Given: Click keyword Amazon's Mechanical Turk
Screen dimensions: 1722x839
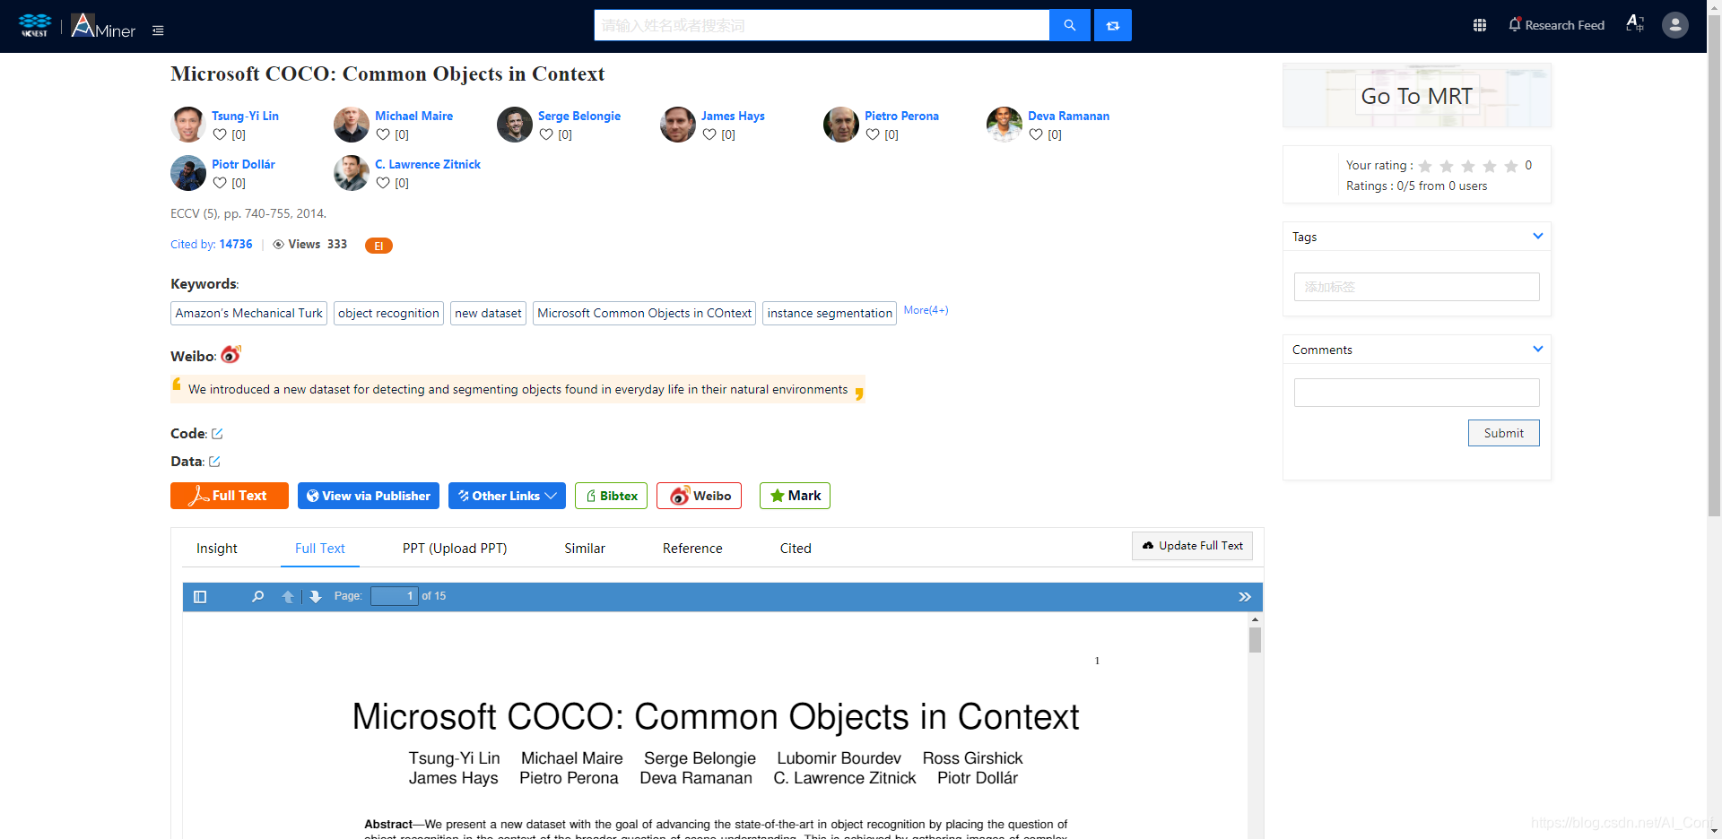Looking at the screenshot, I should (248, 313).
